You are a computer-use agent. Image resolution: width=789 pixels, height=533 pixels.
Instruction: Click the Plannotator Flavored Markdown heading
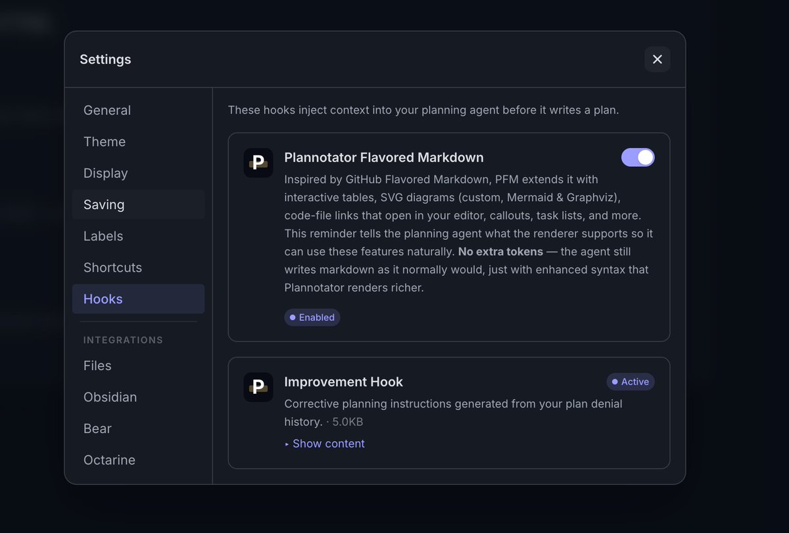click(384, 158)
